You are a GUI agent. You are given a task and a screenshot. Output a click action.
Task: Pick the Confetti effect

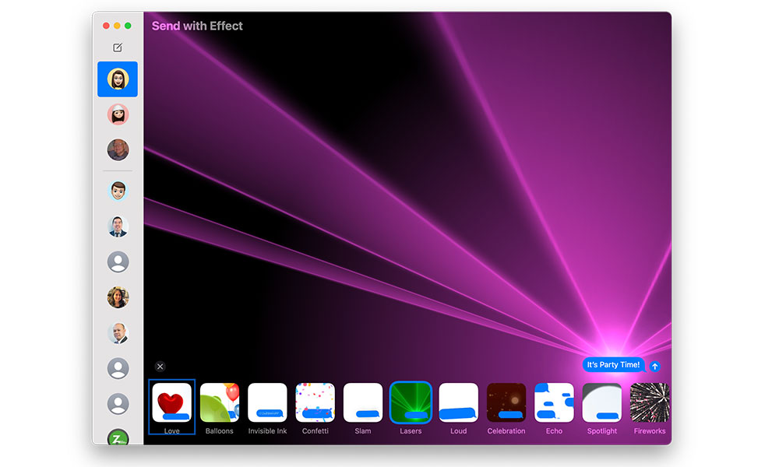coord(315,402)
